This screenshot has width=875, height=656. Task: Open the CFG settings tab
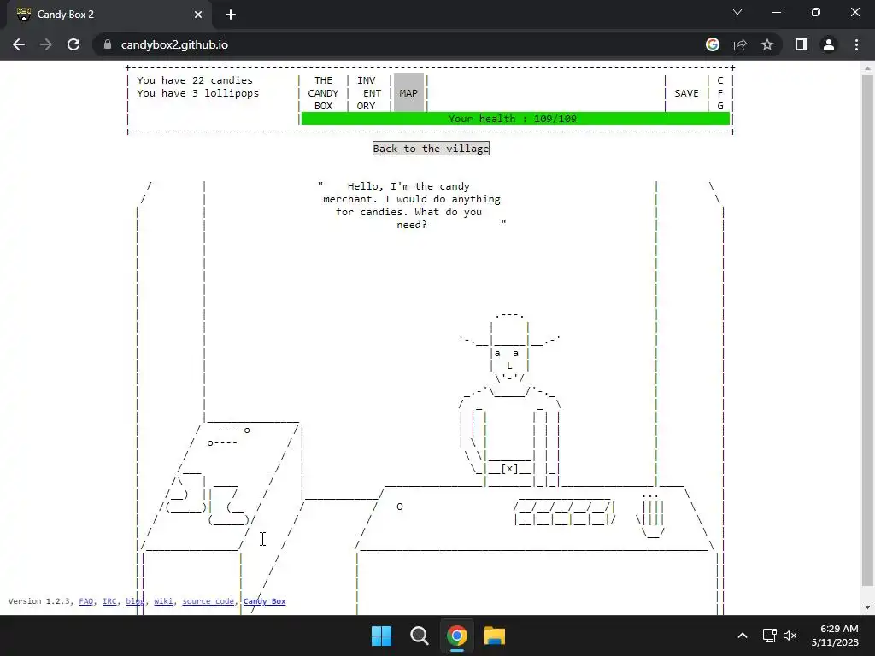click(x=719, y=93)
